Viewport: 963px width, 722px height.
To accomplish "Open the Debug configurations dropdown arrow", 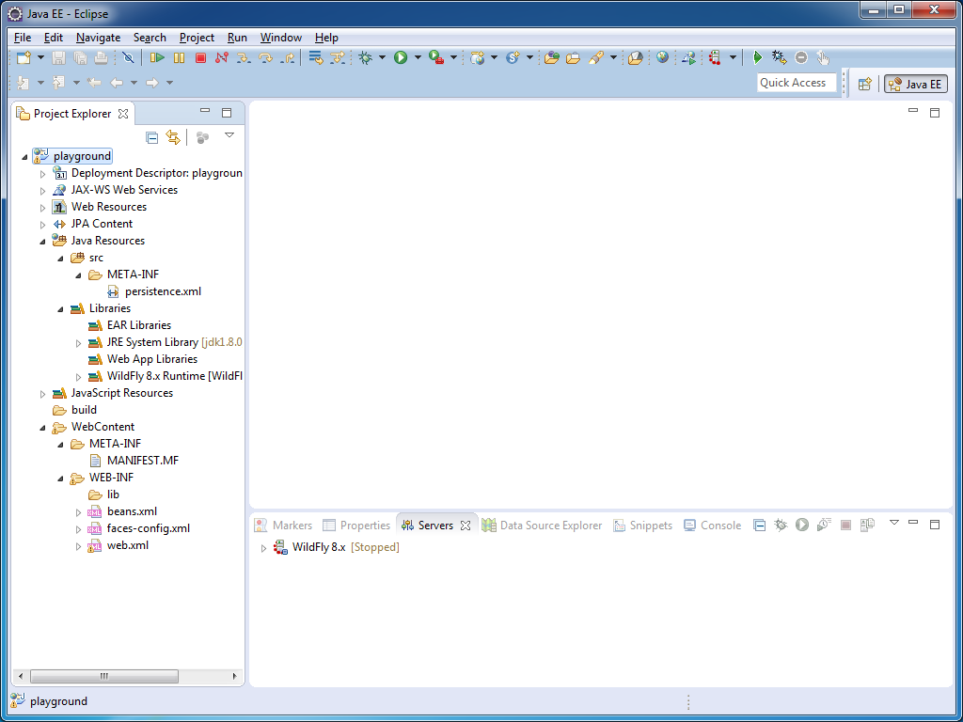I will coord(382,57).
